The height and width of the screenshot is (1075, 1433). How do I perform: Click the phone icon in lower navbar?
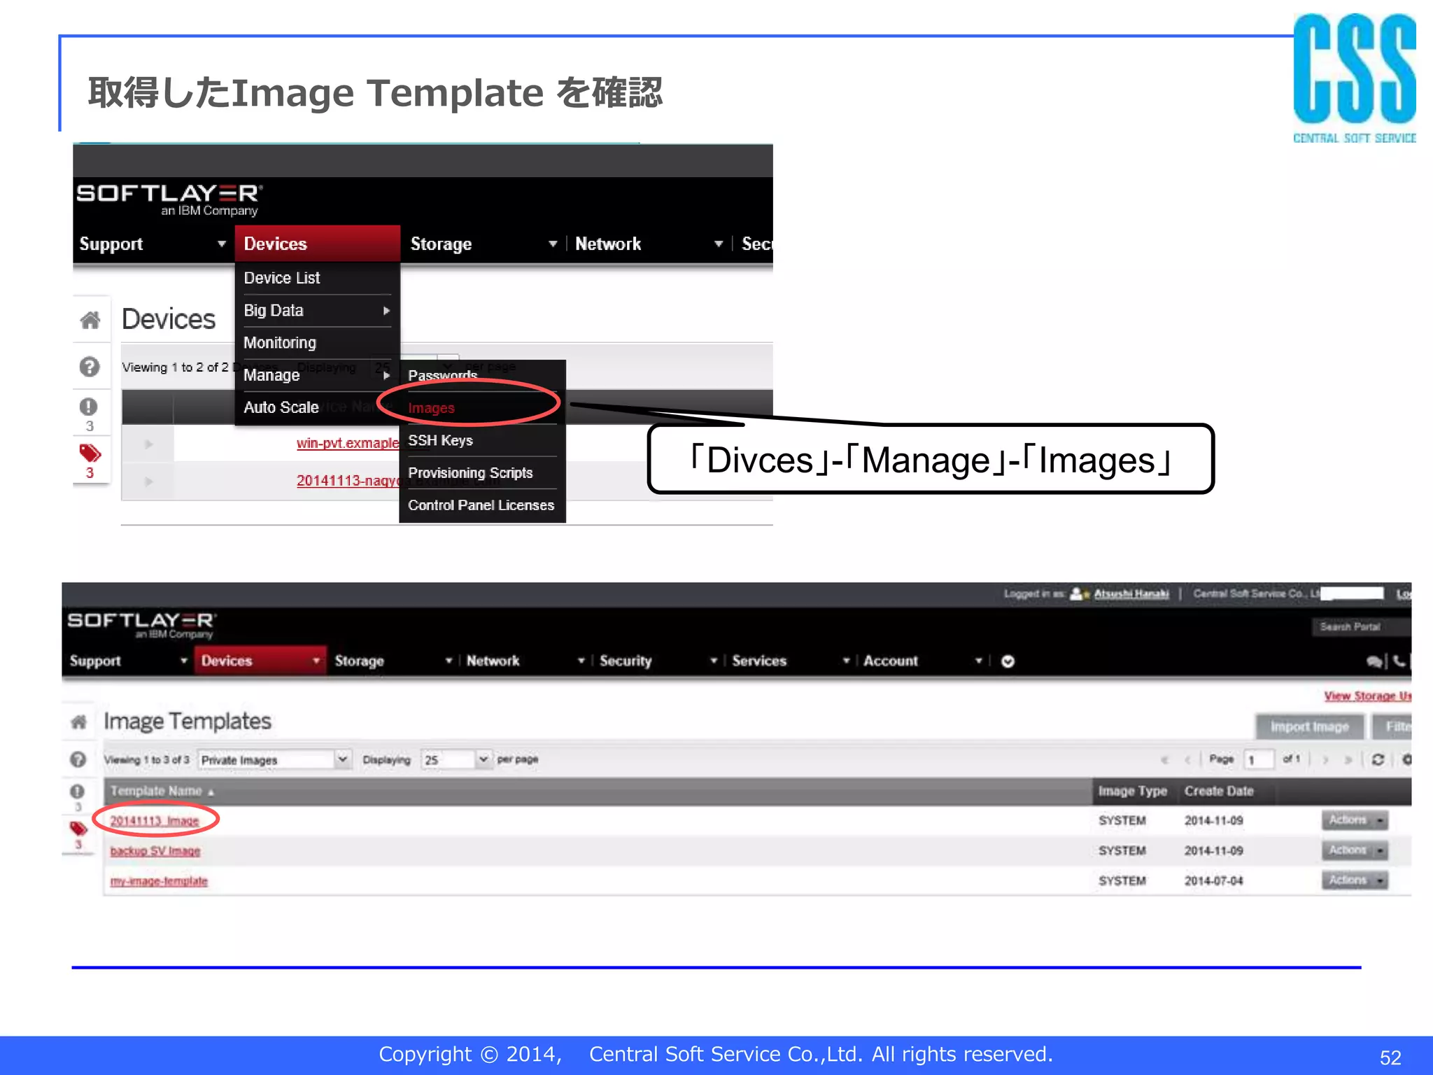pyautogui.click(x=1399, y=661)
